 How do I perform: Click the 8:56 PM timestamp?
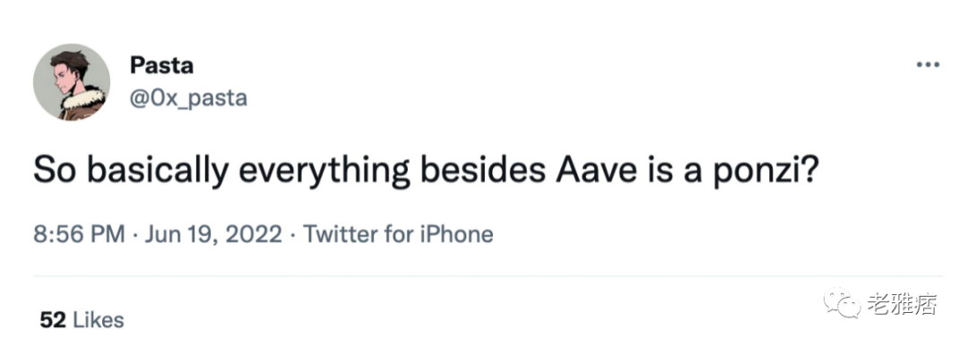pyautogui.click(x=79, y=234)
